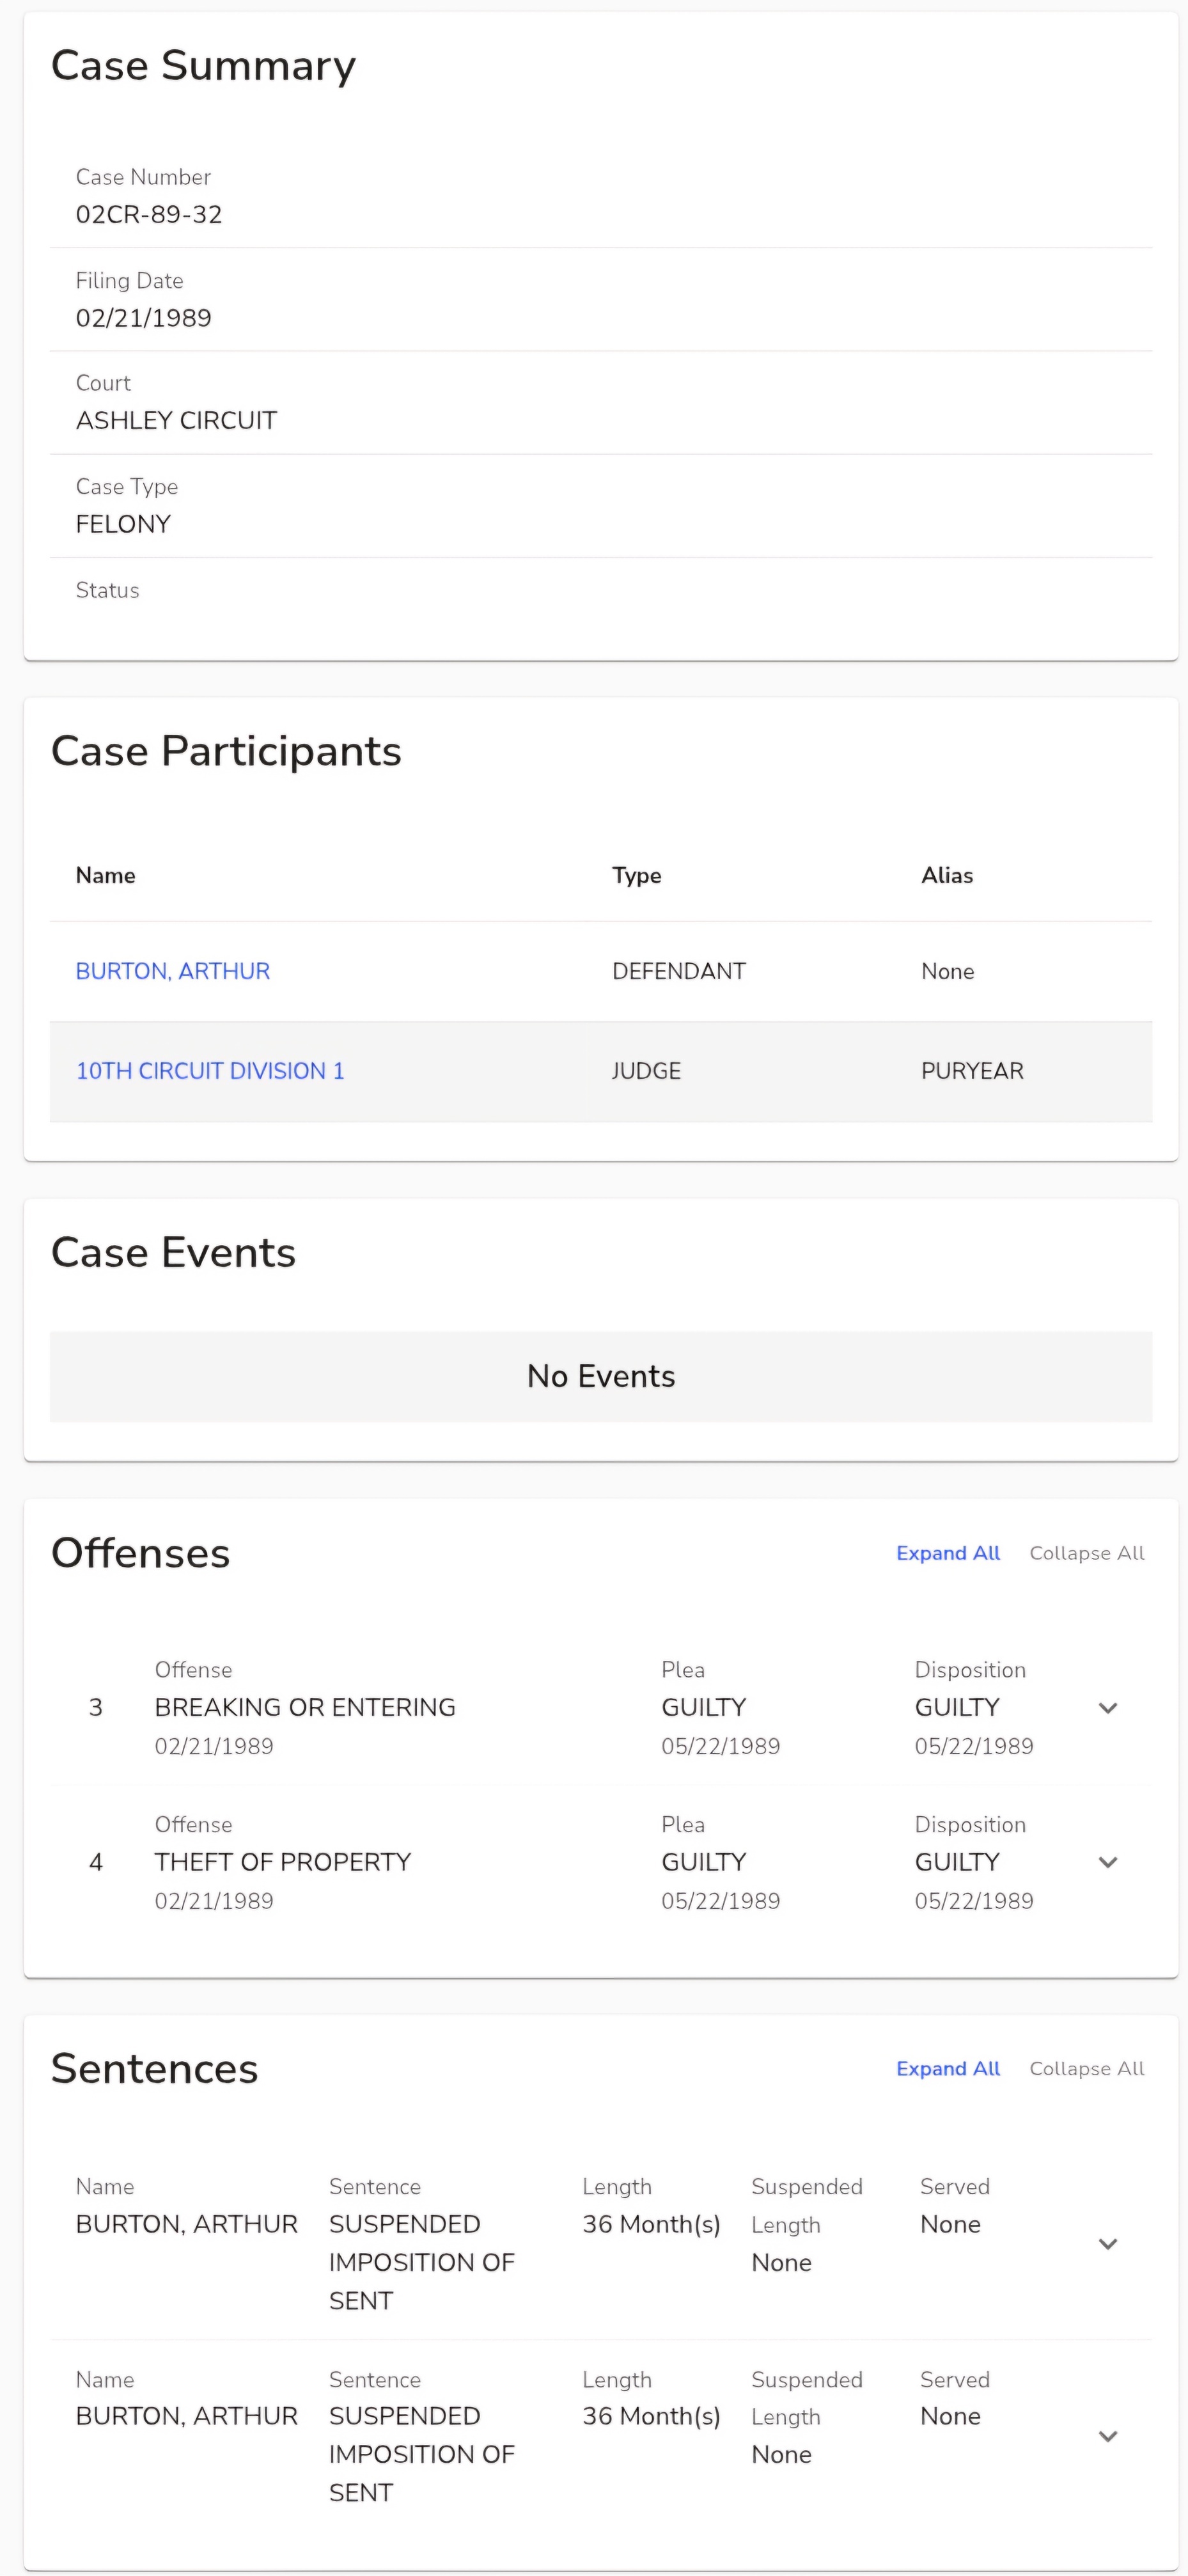The height and width of the screenshot is (2576, 1188).
Task: Select the BREAKING OR ENTERING offense name
Action: 305,1707
